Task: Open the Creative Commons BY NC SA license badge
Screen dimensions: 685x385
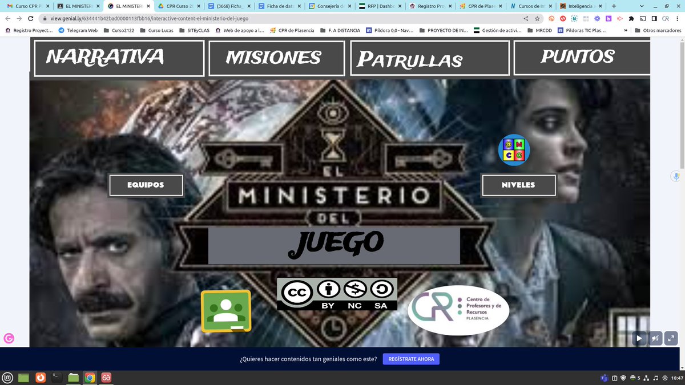Action: 337,294
